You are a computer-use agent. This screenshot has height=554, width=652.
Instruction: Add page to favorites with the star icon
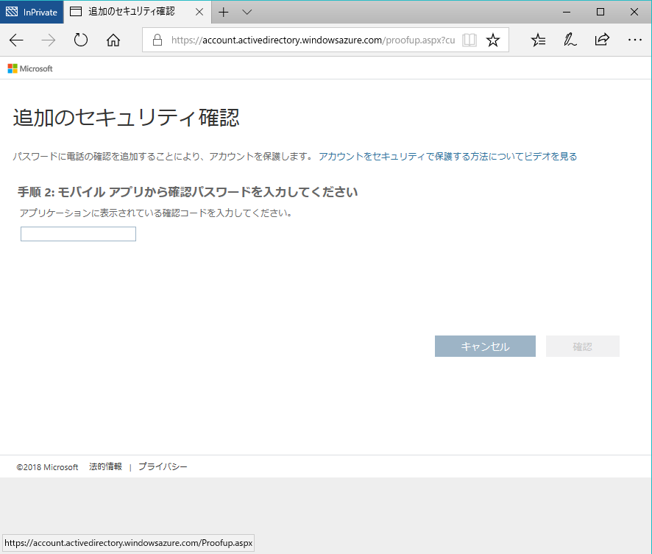tap(492, 40)
